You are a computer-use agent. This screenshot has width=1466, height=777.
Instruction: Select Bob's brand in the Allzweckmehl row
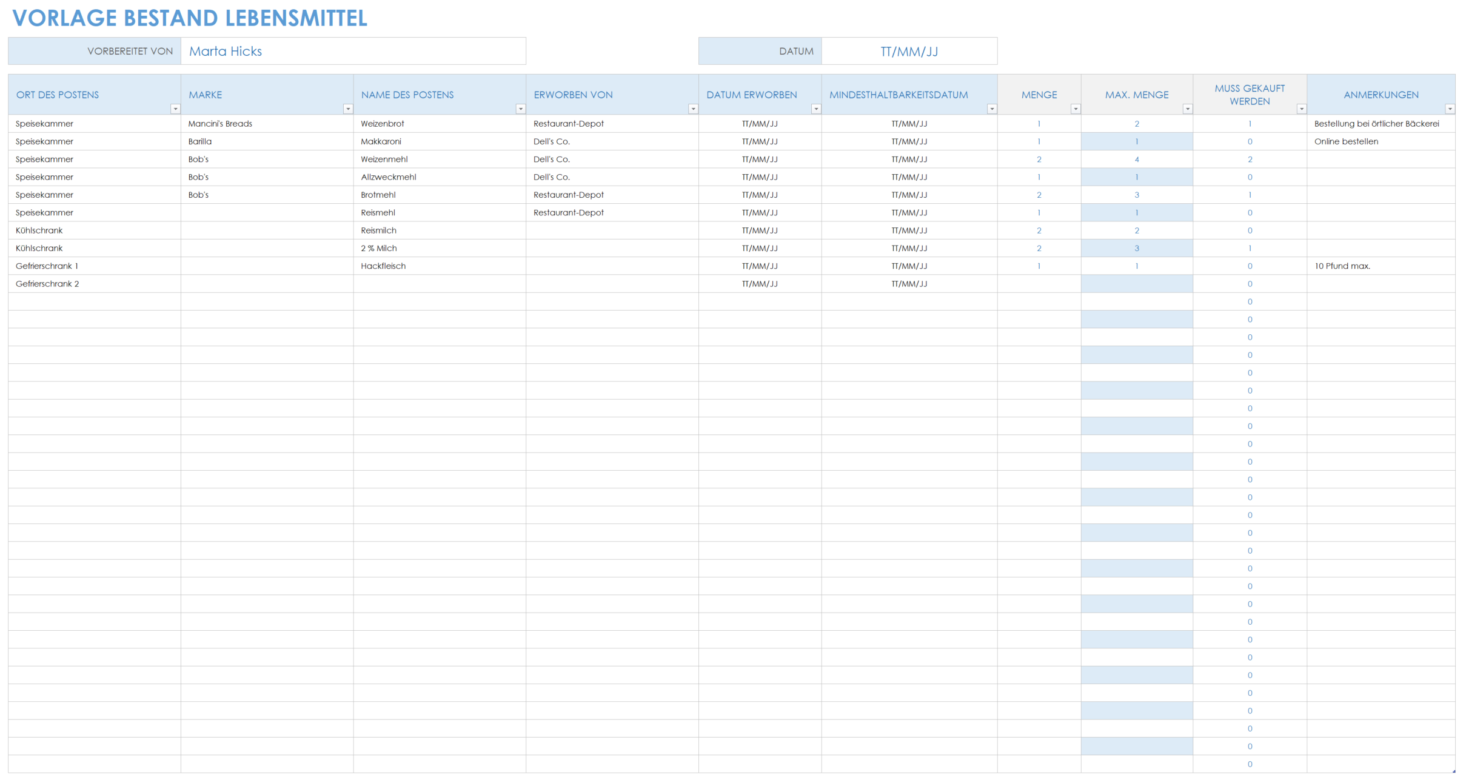[267, 177]
